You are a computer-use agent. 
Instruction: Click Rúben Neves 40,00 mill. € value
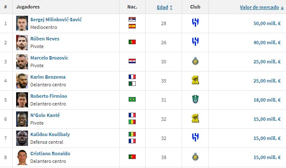(x=267, y=43)
